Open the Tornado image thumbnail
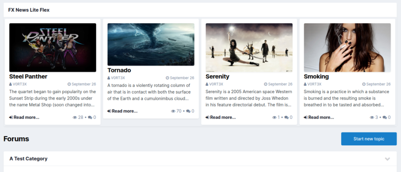401x172 pixels. click(151, 44)
